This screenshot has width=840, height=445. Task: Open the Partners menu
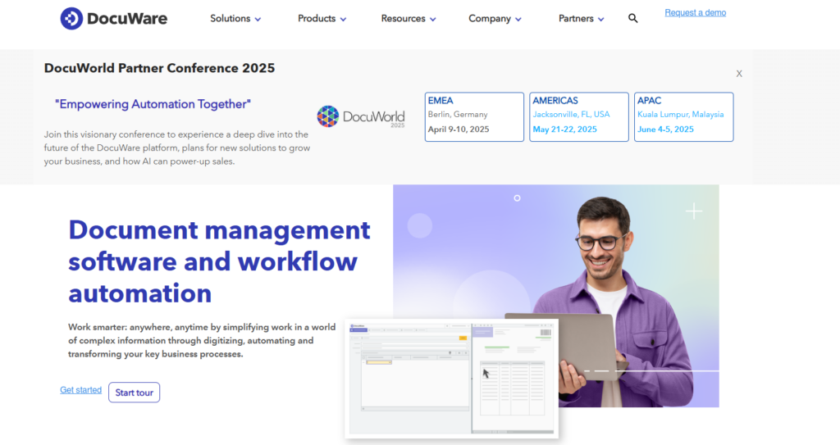[x=581, y=18]
